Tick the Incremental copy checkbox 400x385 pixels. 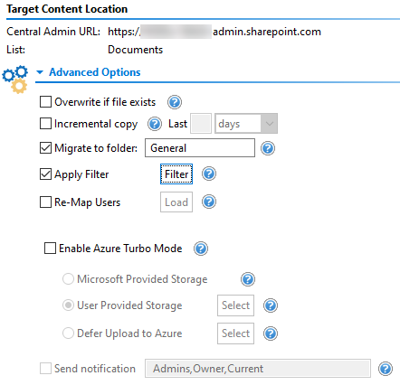45,124
